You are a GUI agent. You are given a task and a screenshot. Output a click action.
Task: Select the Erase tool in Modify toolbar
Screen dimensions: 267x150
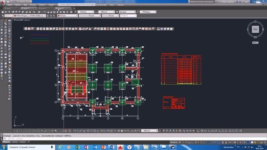(5, 21)
